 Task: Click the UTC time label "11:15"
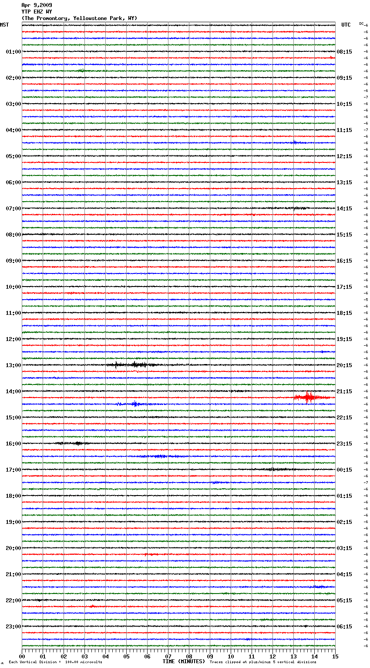point(344,130)
